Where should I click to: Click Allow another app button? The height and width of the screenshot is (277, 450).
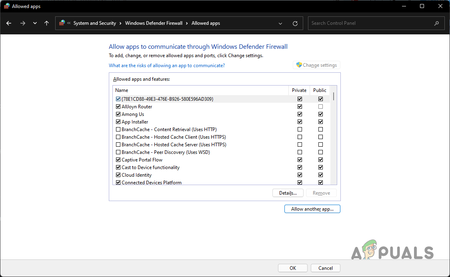(x=312, y=209)
